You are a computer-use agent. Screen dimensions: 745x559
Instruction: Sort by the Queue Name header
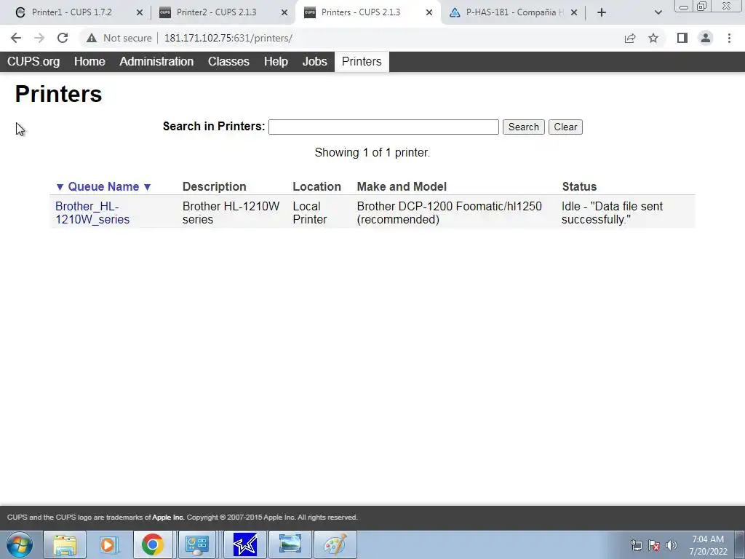click(x=103, y=187)
